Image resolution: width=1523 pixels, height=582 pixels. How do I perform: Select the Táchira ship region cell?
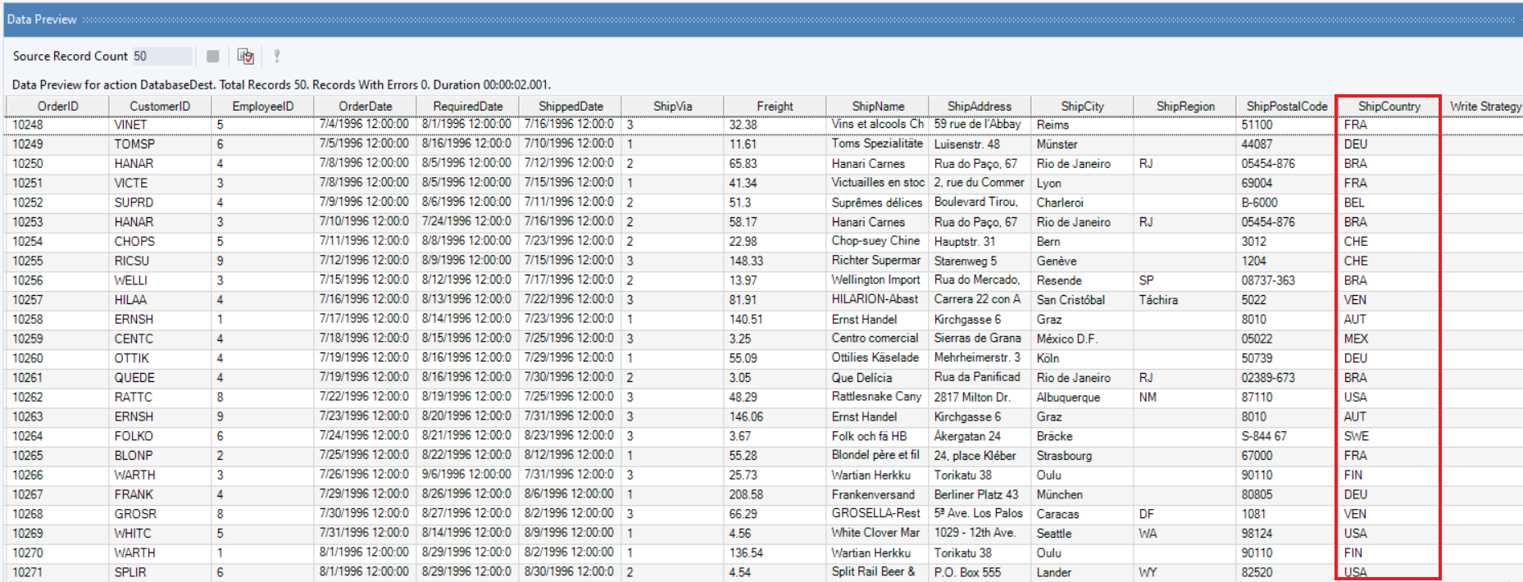(x=1157, y=300)
